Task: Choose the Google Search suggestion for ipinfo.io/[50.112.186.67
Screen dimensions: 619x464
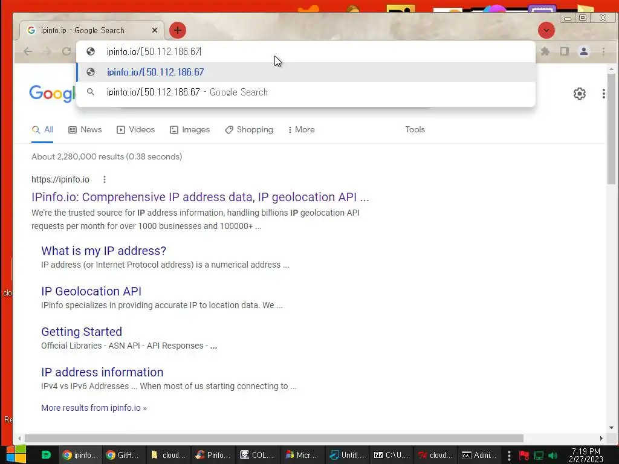Action: (306, 92)
